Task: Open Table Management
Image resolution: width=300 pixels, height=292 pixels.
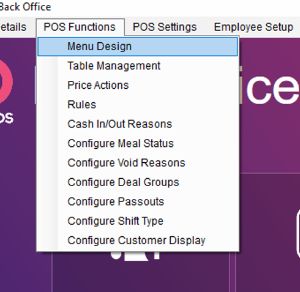Action: coord(138,66)
